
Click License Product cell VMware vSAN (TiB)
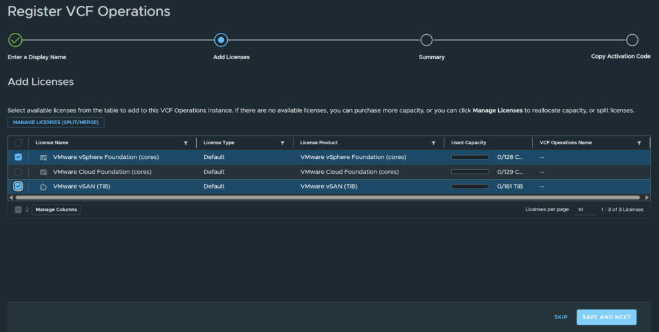(x=329, y=187)
